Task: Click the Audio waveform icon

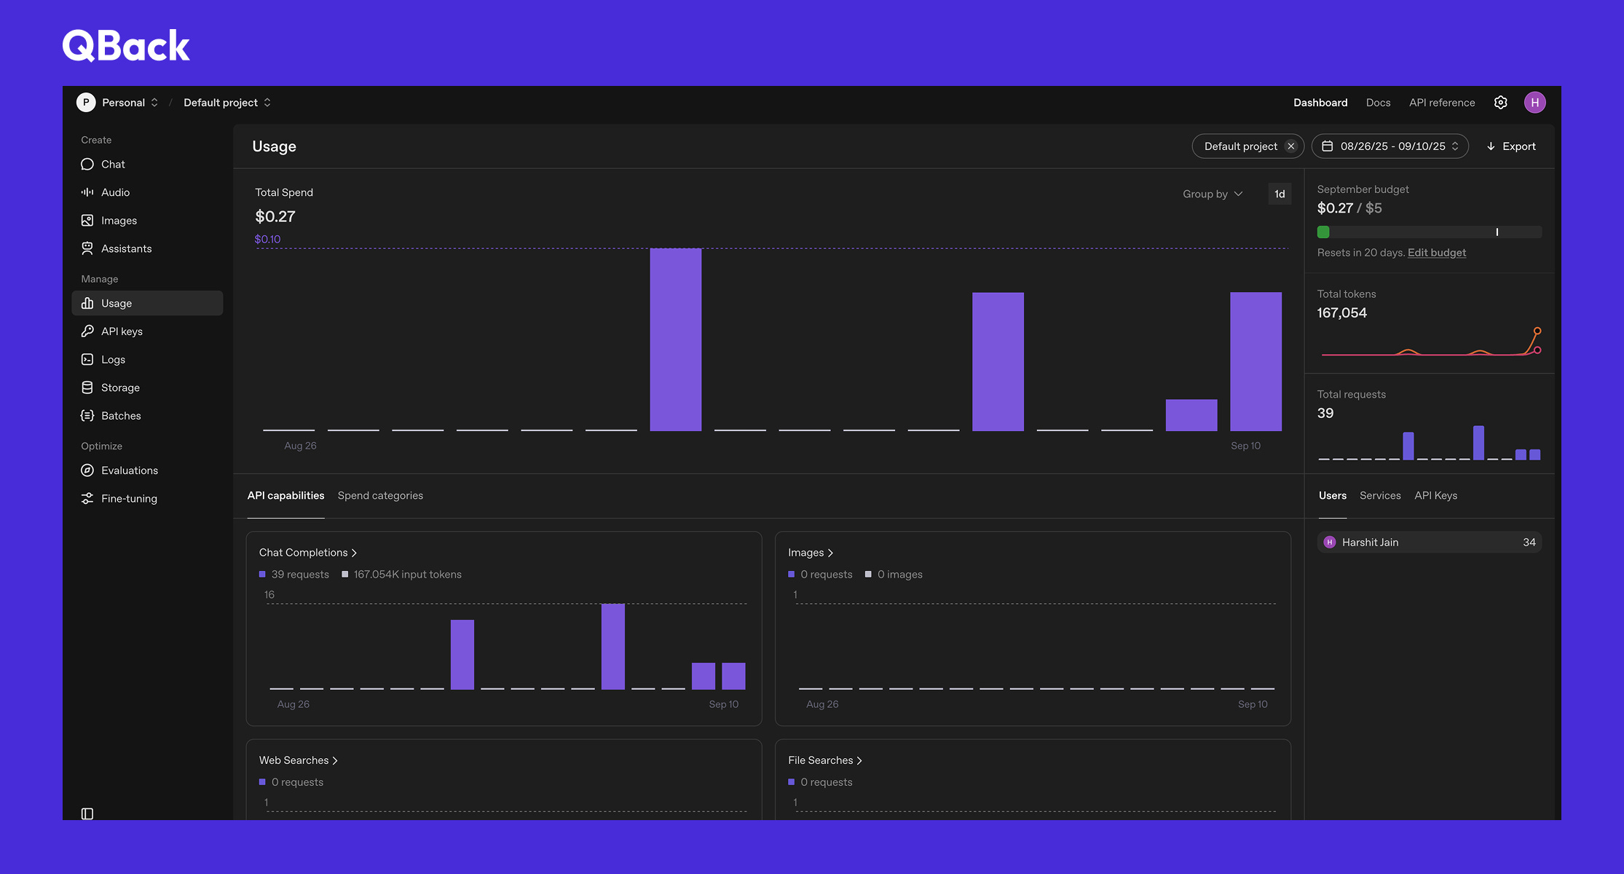Action: click(87, 192)
